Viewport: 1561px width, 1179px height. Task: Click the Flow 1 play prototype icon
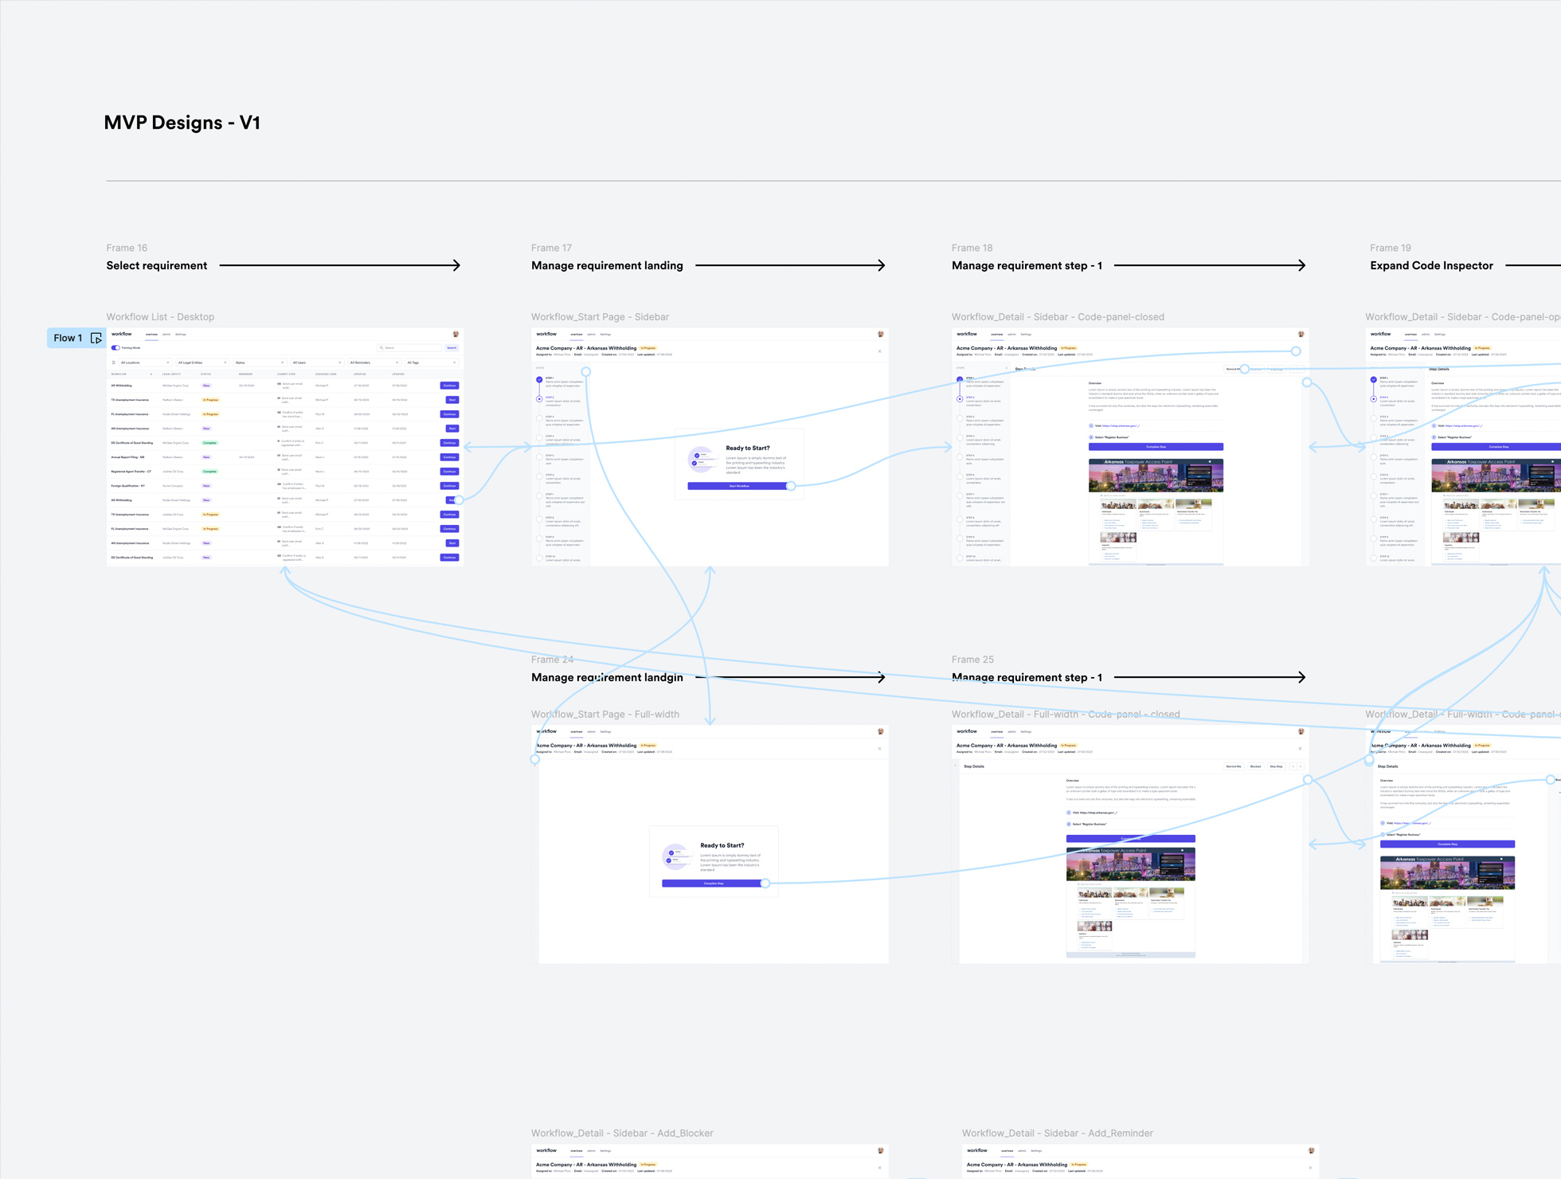pyautogui.click(x=96, y=339)
